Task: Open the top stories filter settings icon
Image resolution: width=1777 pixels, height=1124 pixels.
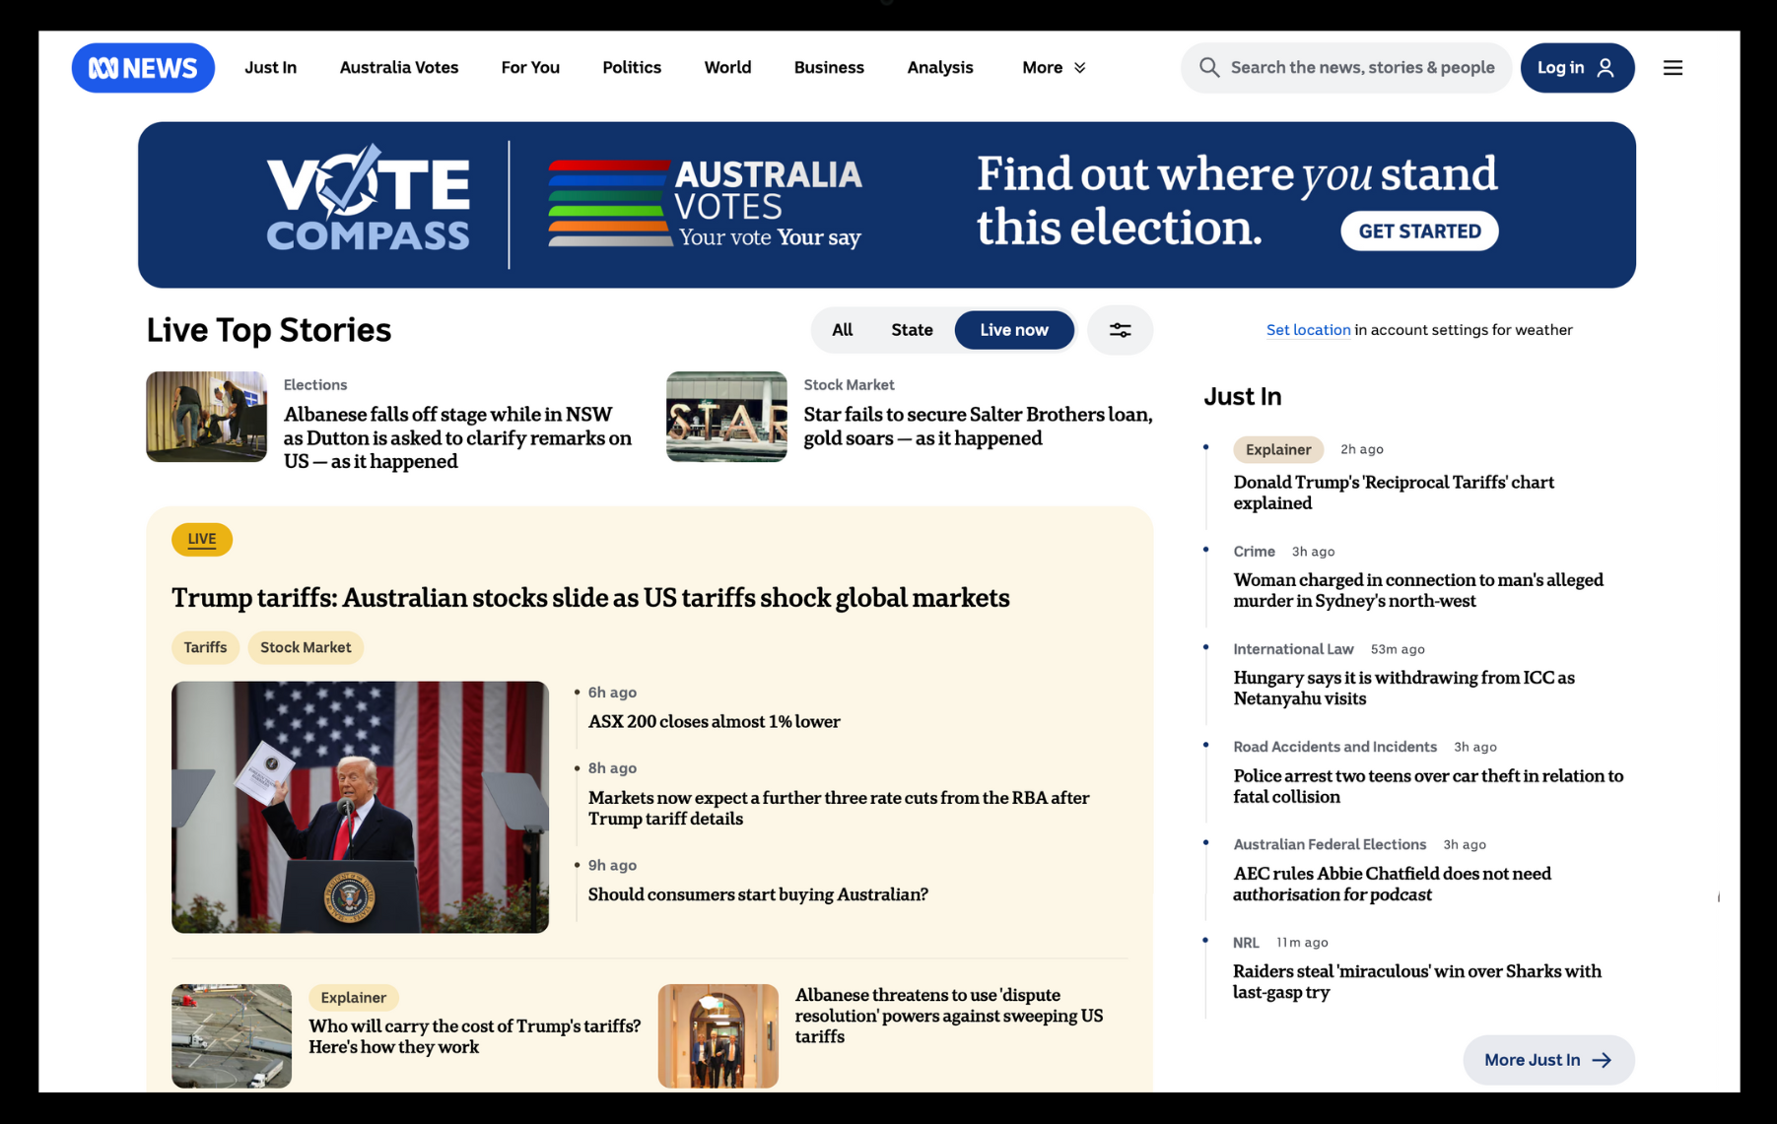Action: 1120,330
